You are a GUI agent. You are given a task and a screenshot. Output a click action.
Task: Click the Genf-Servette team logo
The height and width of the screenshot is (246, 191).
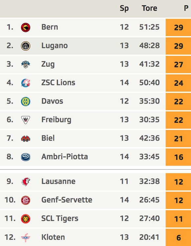26,200
